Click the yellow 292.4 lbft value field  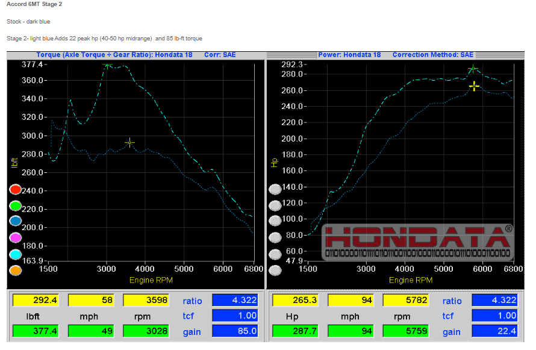tap(35, 300)
